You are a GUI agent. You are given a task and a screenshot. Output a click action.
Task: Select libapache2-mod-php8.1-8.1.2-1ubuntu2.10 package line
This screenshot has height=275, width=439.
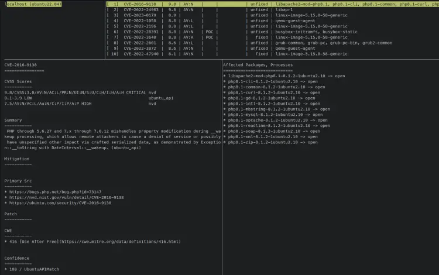tap(284, 76)
